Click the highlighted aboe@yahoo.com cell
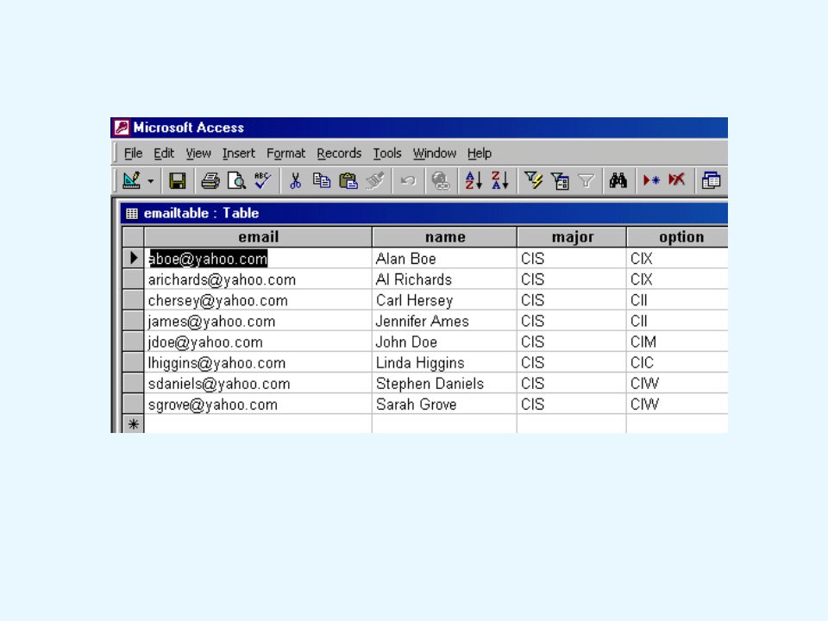The height and width of the screenshot is (621, 828). coord(258,258)
